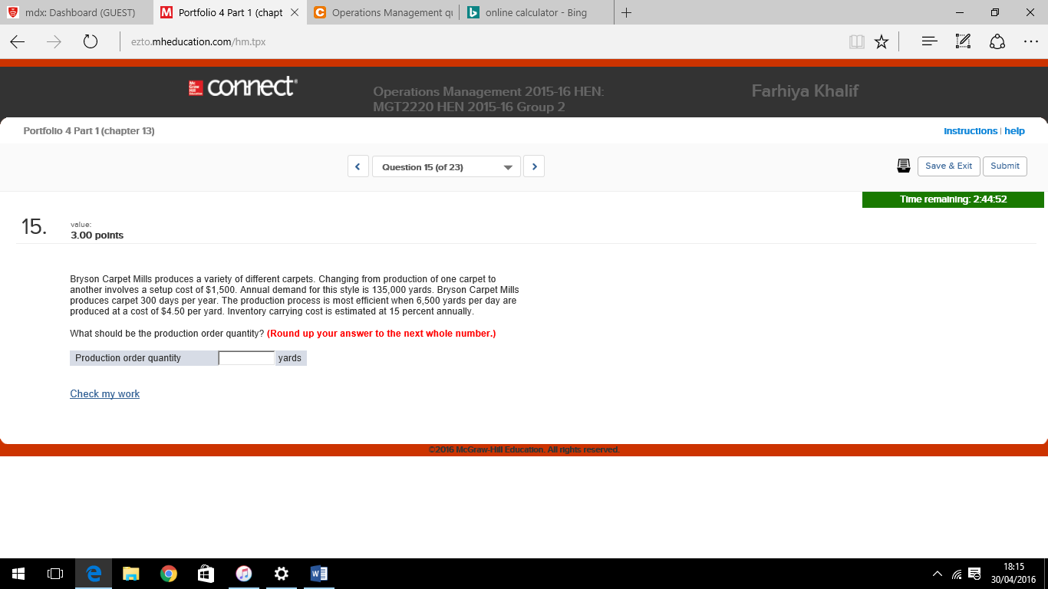Print the question with printer icon
1048x589 pixels.
904,166
